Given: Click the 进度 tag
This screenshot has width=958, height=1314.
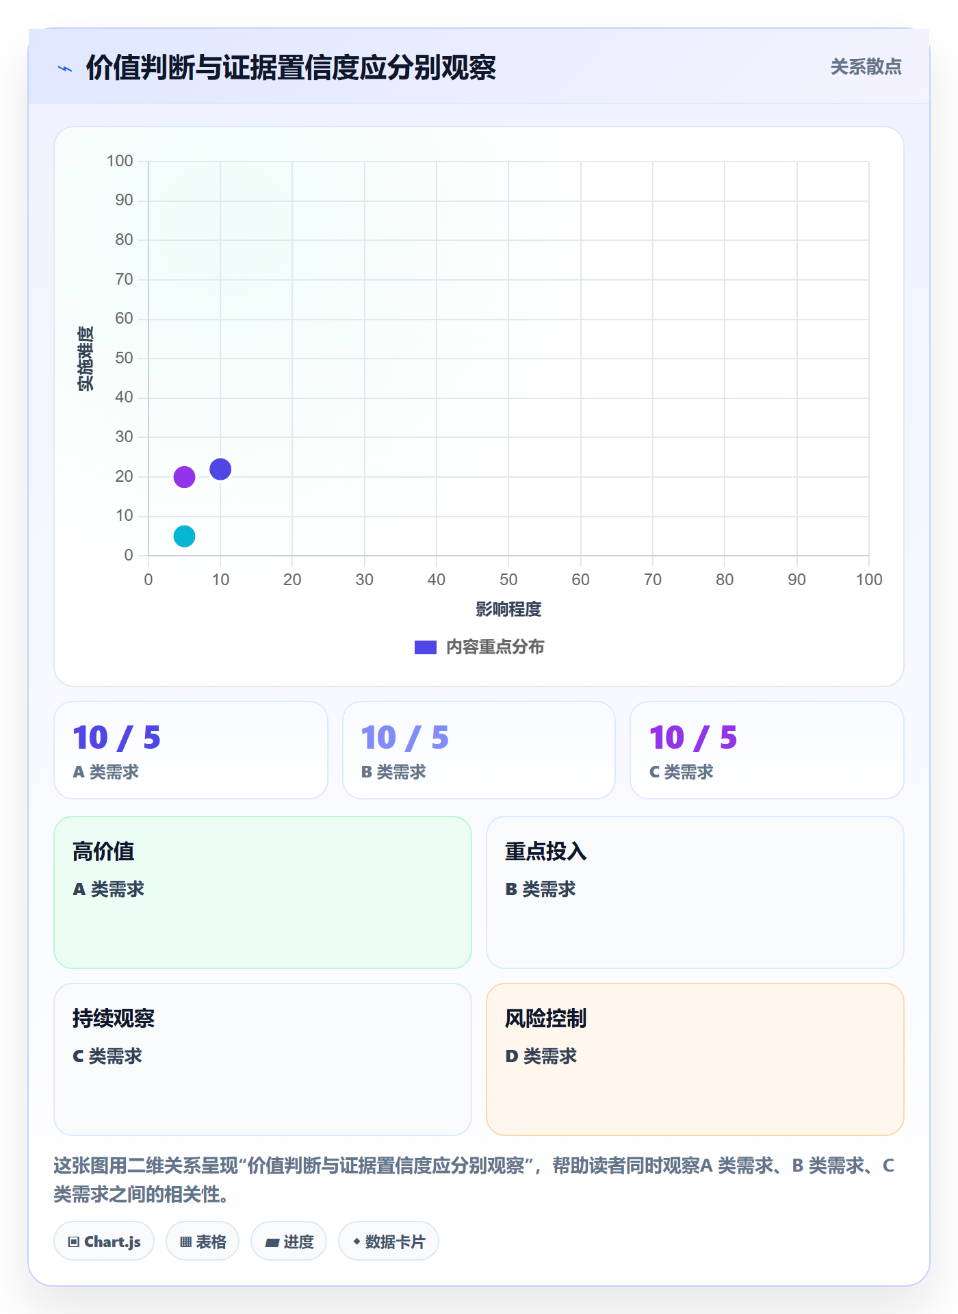Looking at the screenshot, I should [289, 1241].
